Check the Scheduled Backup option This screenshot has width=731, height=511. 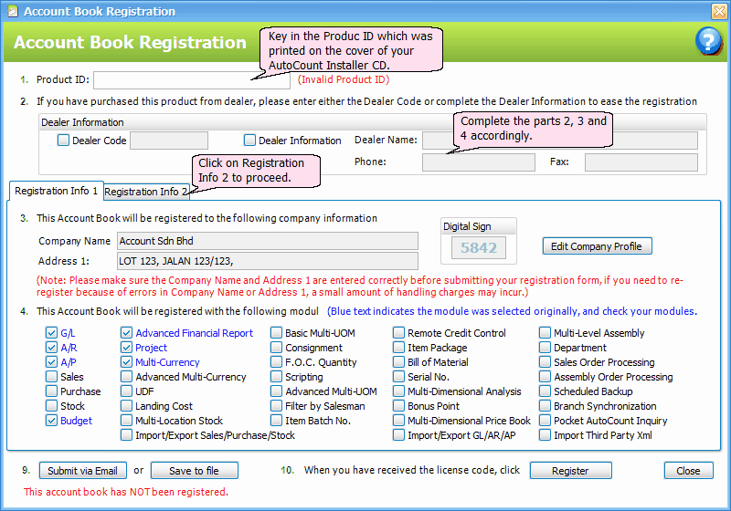click(x=545, y=391)
